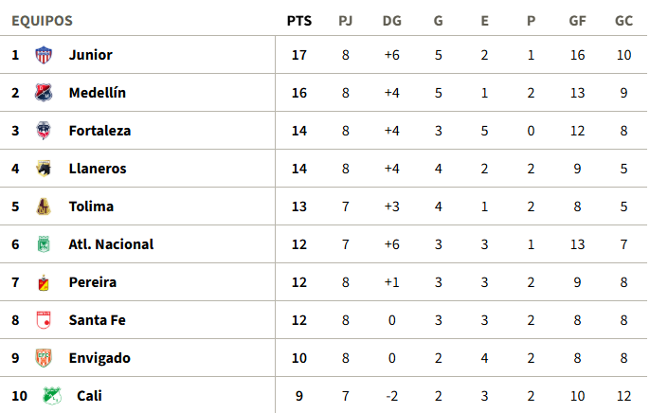Open the Junior team name link
The height and width of the screenshot is (413, 650).
(90, 55)
